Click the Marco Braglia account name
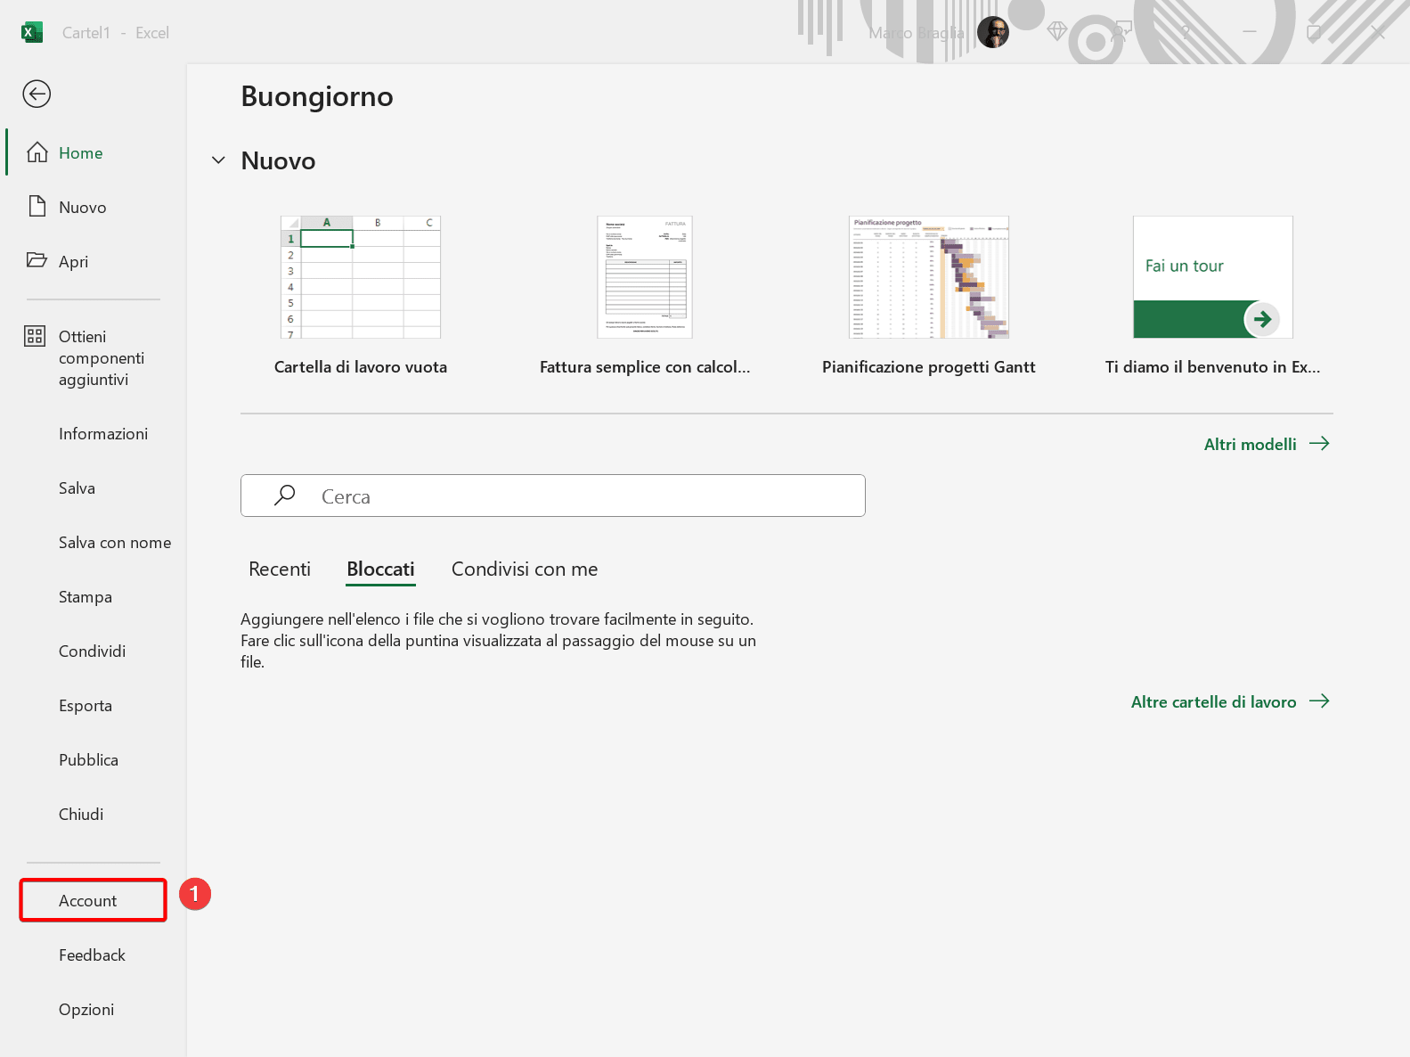The width and height of the screenshot is (1410, 1057). [917, 33]
